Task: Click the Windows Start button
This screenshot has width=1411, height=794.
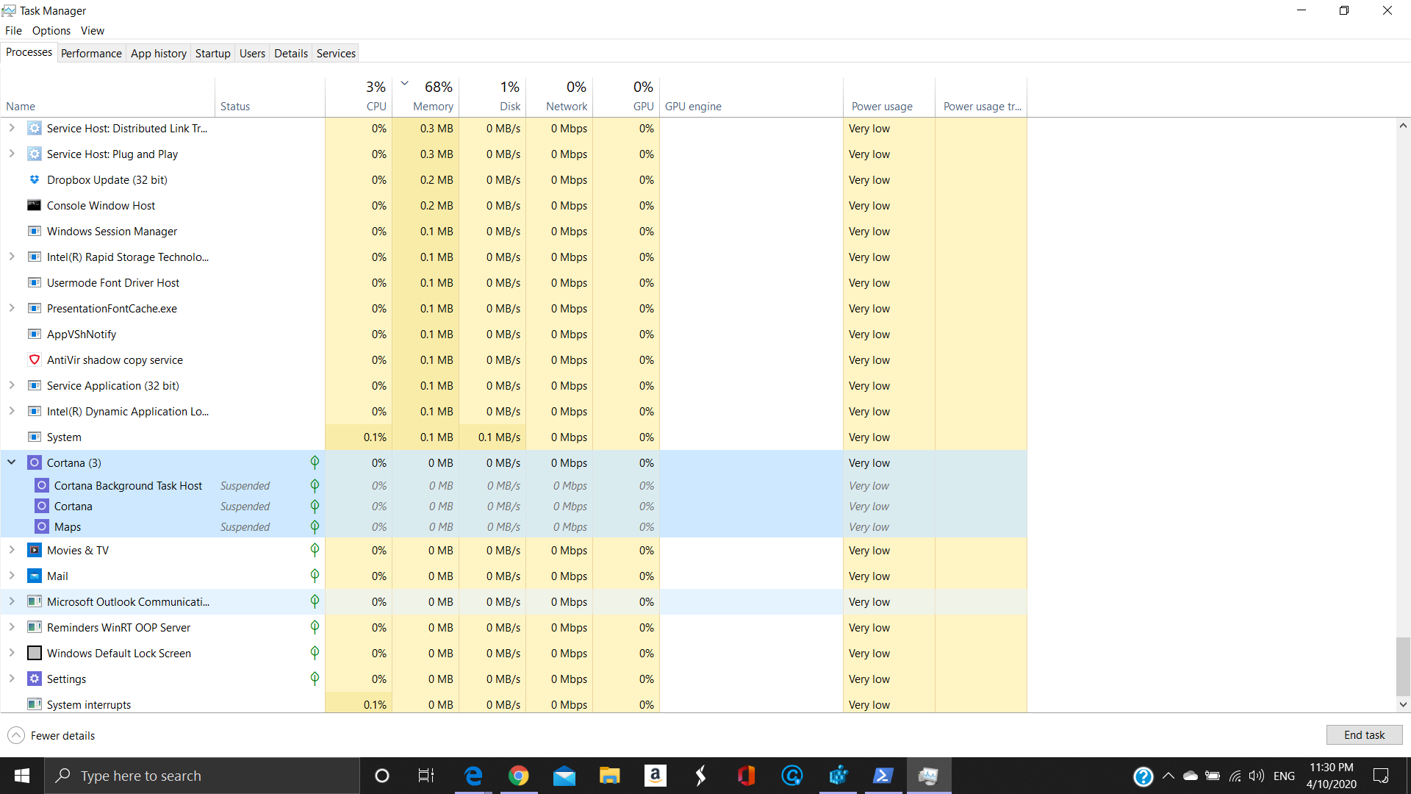Action: coord(22,776)
